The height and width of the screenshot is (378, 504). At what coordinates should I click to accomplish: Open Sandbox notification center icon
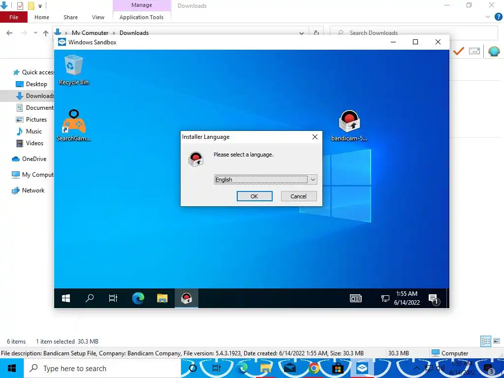433,299
